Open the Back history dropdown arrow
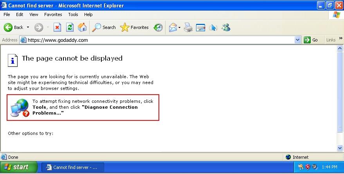Image resolution: width=344 pixels, height=174 pixels. pyautogui.click(x=28, y=27)
